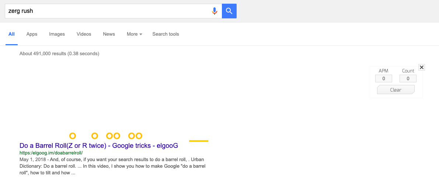Click the leftmost yellow zerg O
The width and height of the screenshot is (439, 178).
click(73, 136)
